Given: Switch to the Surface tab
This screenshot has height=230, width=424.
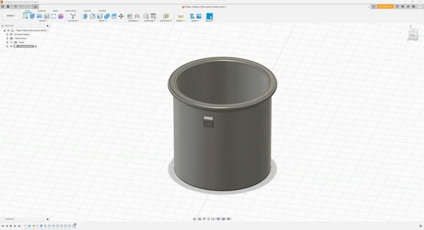Looking at the screenshot, I should [x=41, y=11].
